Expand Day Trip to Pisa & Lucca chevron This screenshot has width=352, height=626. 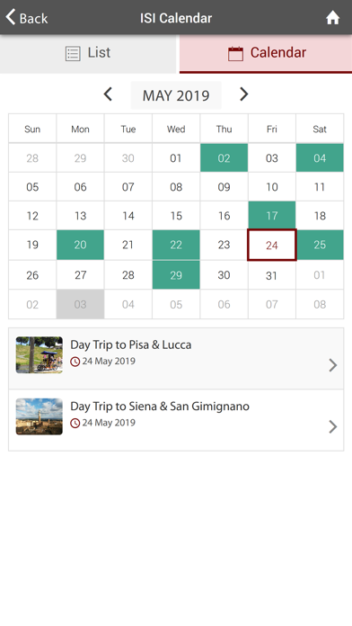click(x=333, y=365)
